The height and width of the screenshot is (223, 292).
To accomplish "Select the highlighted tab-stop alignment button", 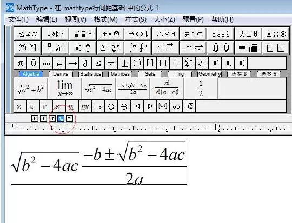I will pos(61,118).
